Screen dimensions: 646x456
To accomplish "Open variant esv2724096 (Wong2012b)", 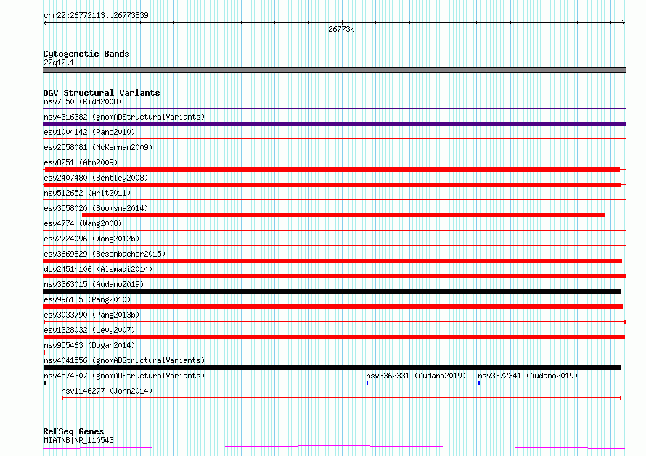I will pyautogui.click(x=91, y=239).
